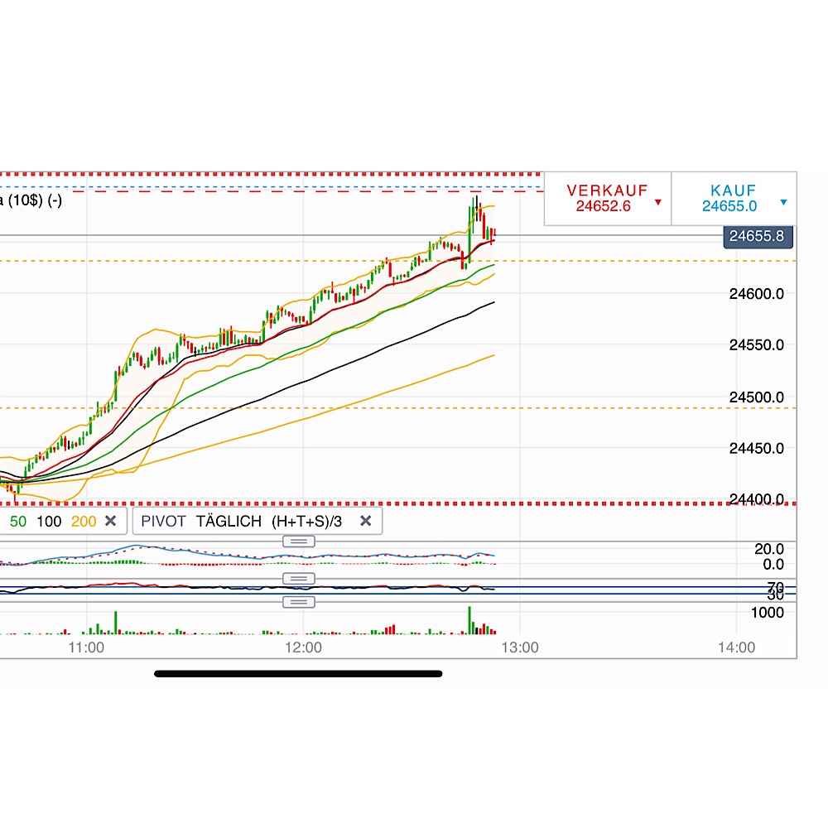The height and width of the screenshot is (828, 828).
Task: Click the middle indicator pane resize handle icon
Action: click(x=298, y=578)
